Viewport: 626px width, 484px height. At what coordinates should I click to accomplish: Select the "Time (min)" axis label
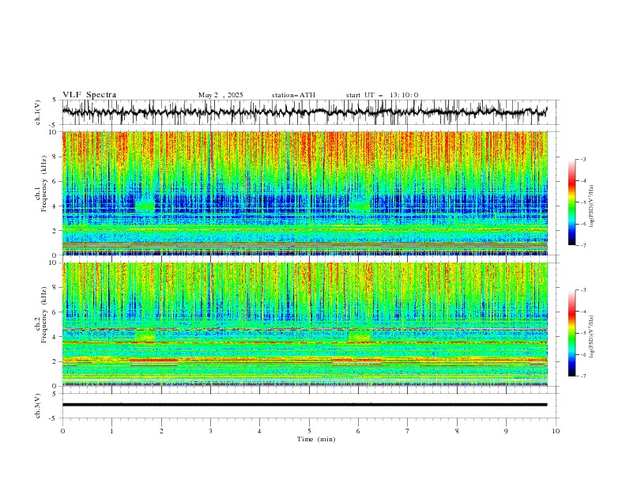coord(316,439)
